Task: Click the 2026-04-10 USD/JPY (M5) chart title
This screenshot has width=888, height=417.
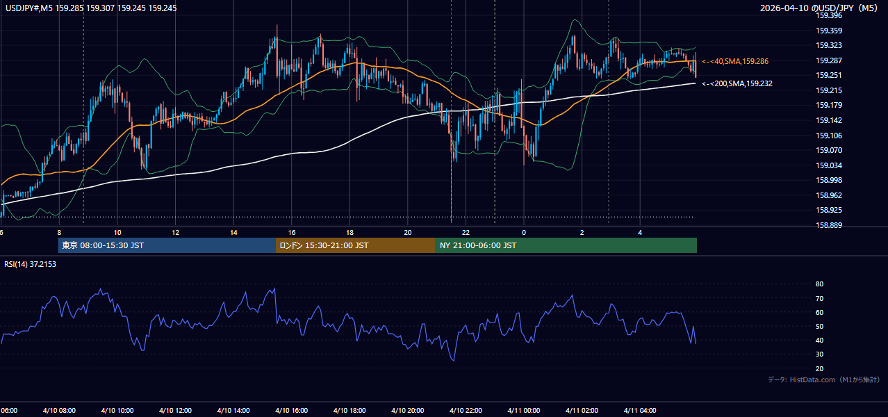Action: point(820,8)
